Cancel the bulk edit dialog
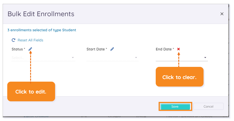Viewport: 234px width, 121px height. [208, 107]
